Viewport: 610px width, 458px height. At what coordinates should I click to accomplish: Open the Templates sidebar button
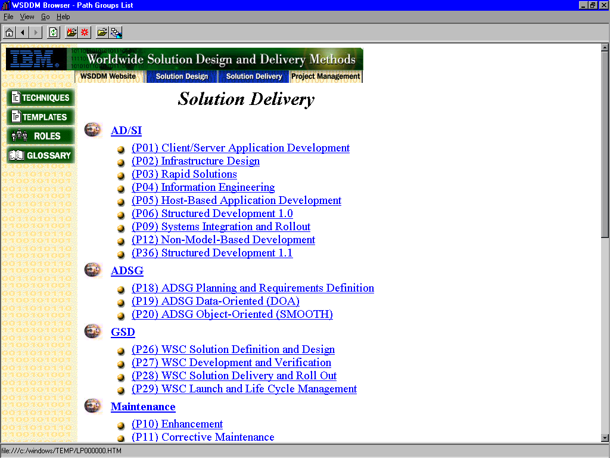[x=41, y=117]
